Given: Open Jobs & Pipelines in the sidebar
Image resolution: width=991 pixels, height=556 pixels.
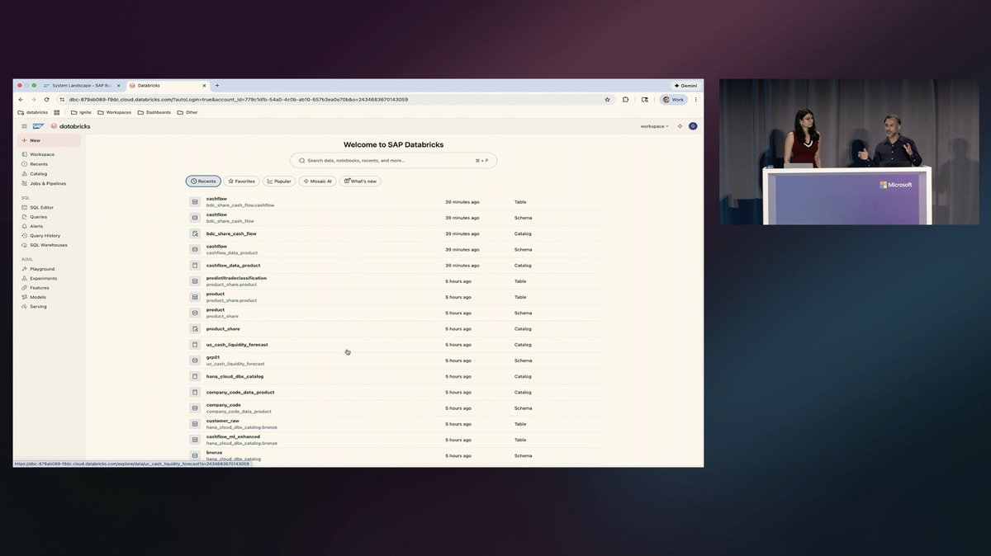Looking at the screenshot, I should [50, 183].
